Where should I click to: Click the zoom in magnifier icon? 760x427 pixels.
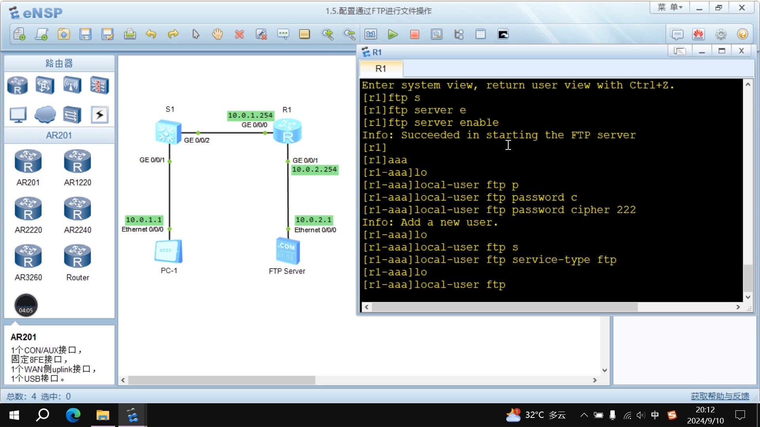click(x=327, y=34)
